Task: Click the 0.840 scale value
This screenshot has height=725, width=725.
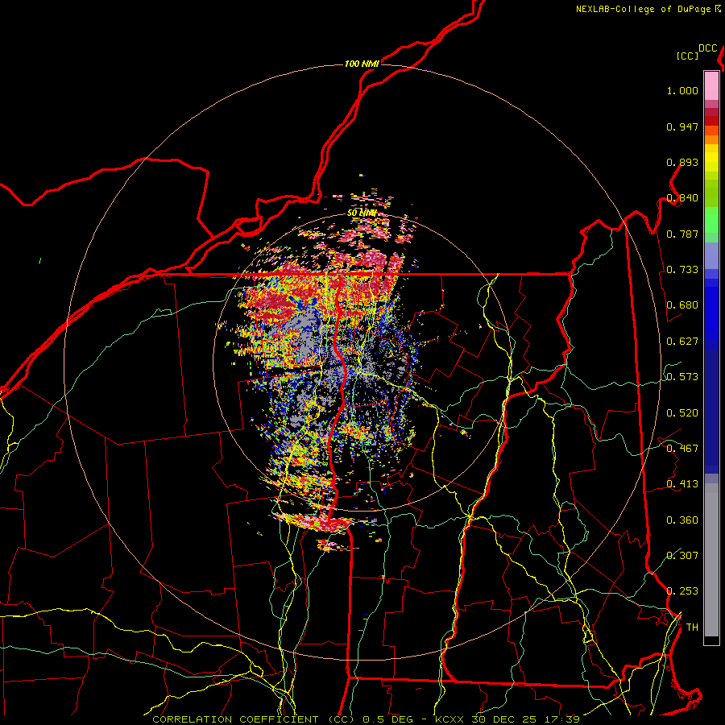Action: coord(682,198)
